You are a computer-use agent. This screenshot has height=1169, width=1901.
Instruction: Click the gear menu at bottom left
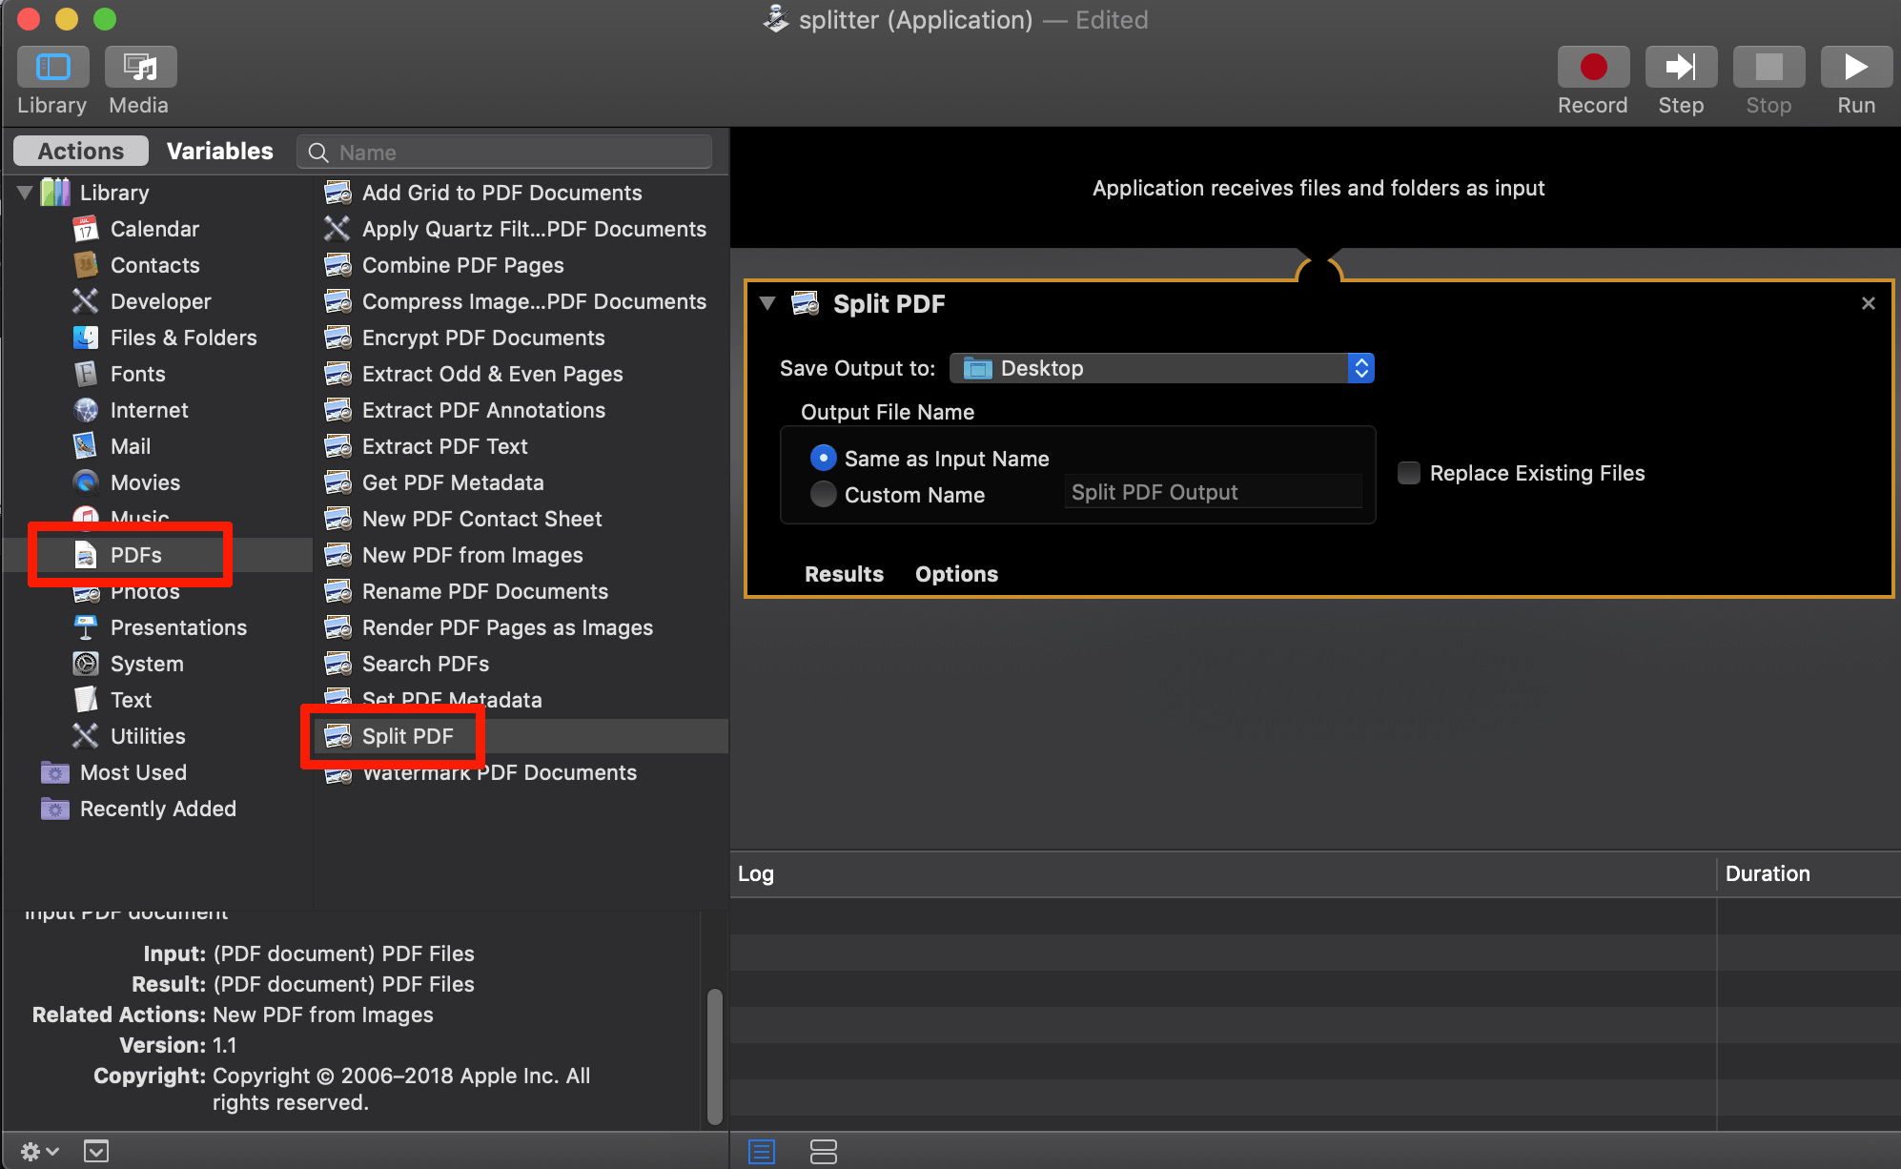[38, 1151]
